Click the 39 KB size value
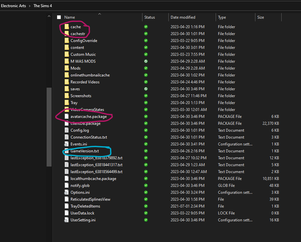This screenshot has height=242, width=301. [274, 199]
